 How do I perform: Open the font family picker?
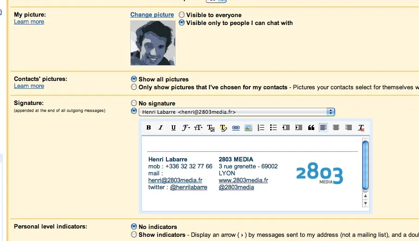186,128
